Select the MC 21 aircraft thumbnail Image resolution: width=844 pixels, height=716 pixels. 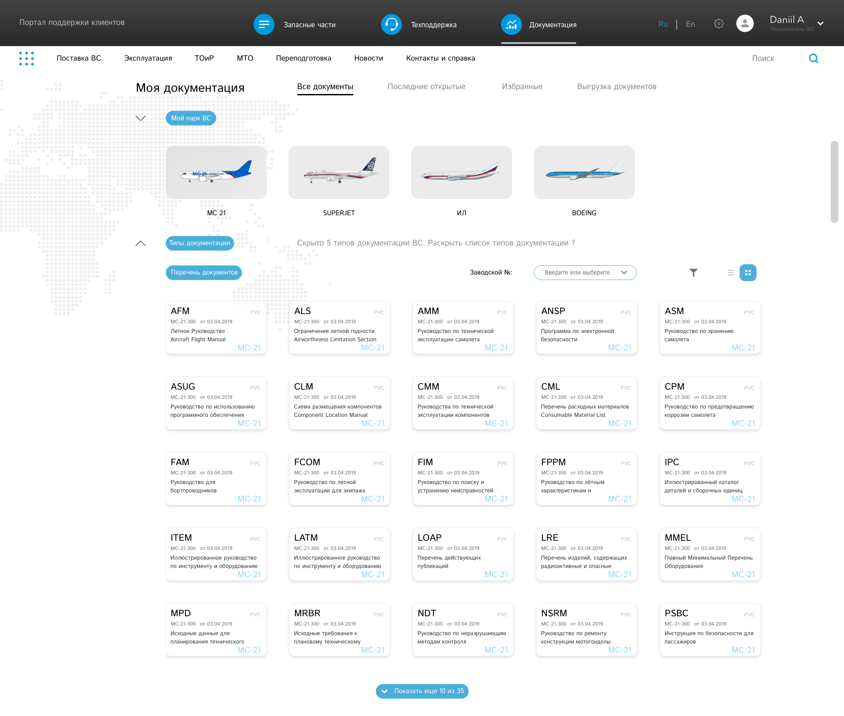click(x=216, y=173)
